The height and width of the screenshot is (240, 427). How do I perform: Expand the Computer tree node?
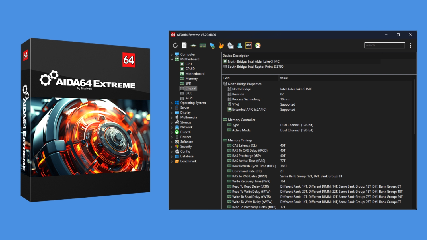click(172, 54)
